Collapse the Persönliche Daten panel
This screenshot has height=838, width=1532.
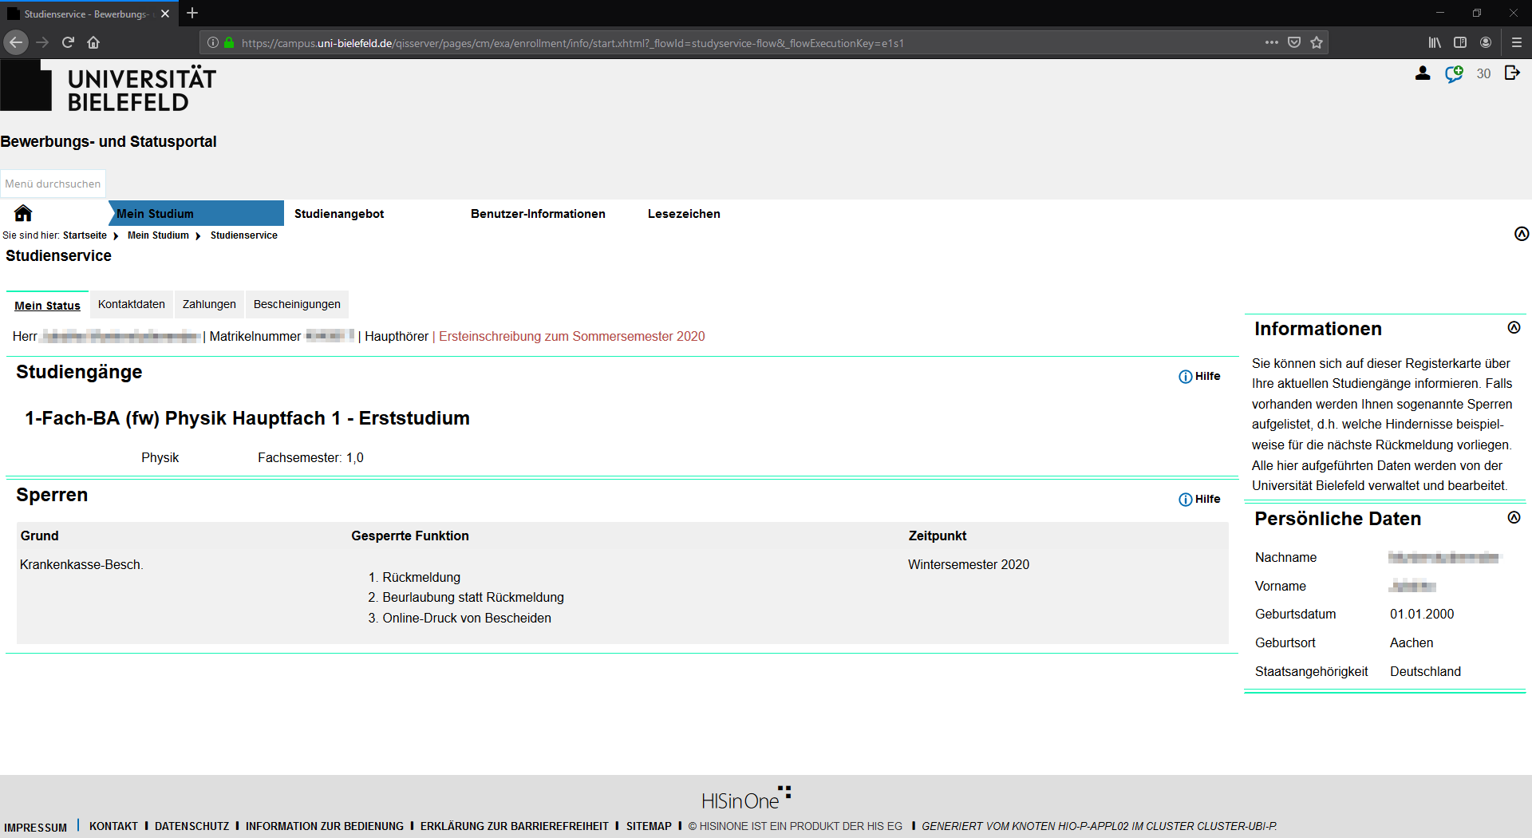coord(1514,518)
